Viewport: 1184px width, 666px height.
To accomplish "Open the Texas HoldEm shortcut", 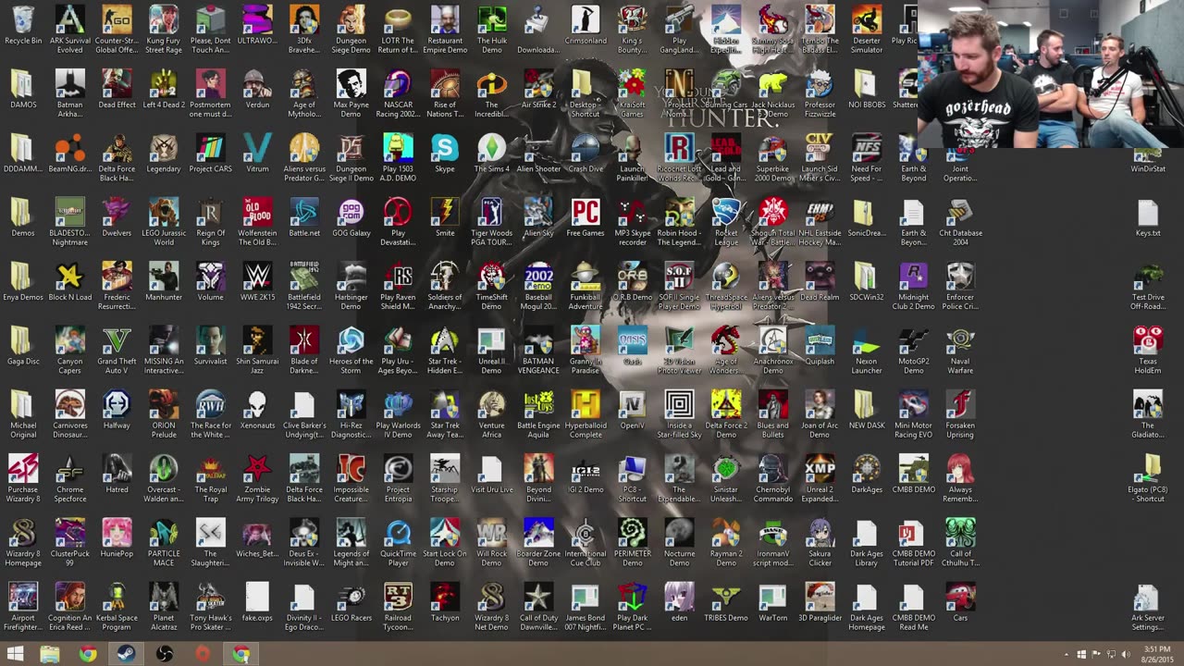I will click(1148, 350).
